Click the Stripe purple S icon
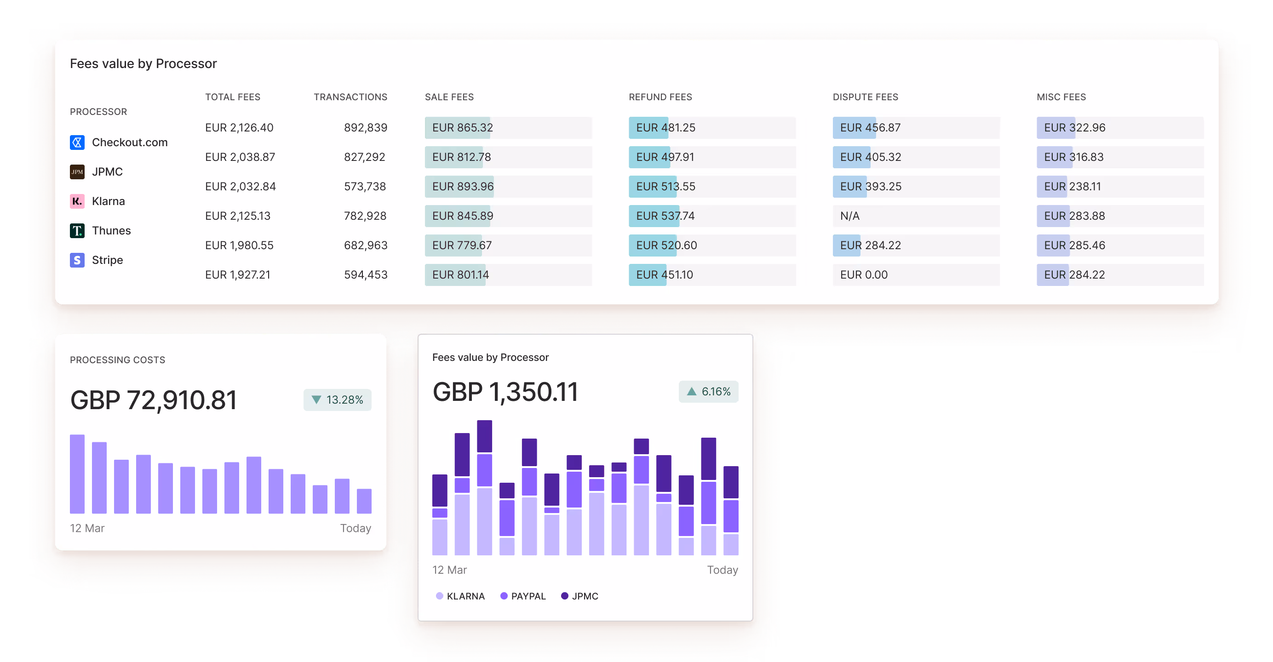Screen dimensions: 1273x662 (x=77, y=260)
